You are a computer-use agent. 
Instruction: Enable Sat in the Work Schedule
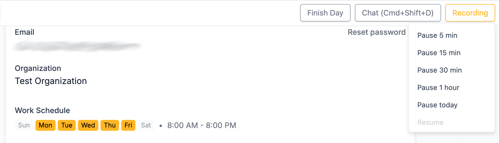tap(146, 125)
